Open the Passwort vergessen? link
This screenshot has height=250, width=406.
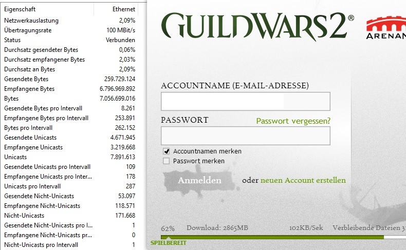[293, 121]
